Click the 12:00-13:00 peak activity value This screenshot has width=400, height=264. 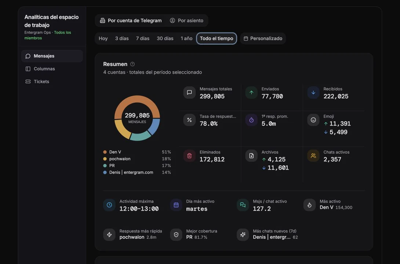(139, 209)
